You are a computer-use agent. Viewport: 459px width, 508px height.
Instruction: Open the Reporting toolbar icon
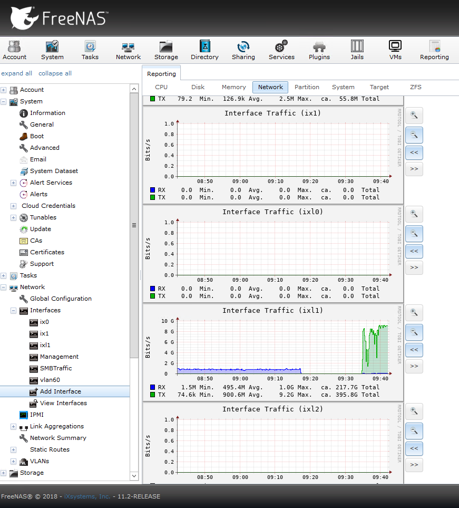click(x=434, y=50)
